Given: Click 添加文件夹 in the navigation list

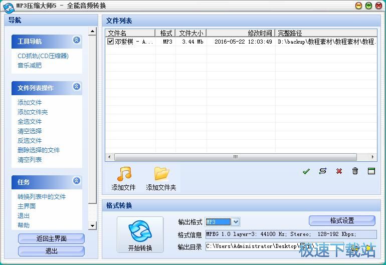Looking at the screenshot, I should (x=33, y=112).
